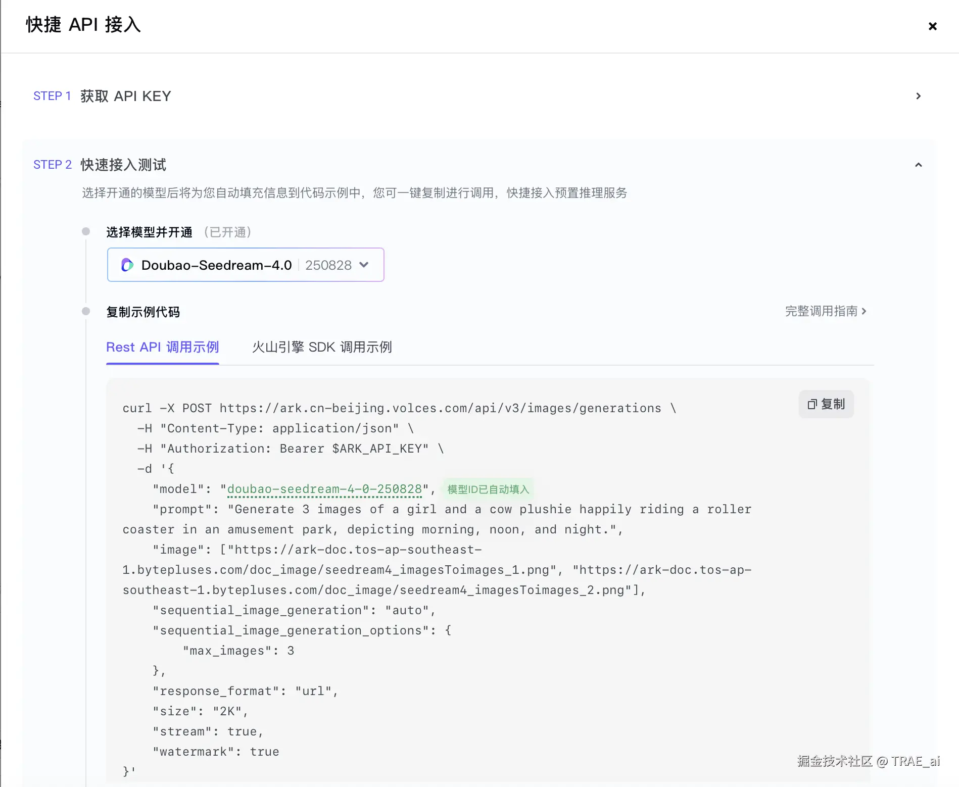Click the "sequential_image_generation": "auto" line
Viewport: 959px width, 787px height.
[294, 610]
